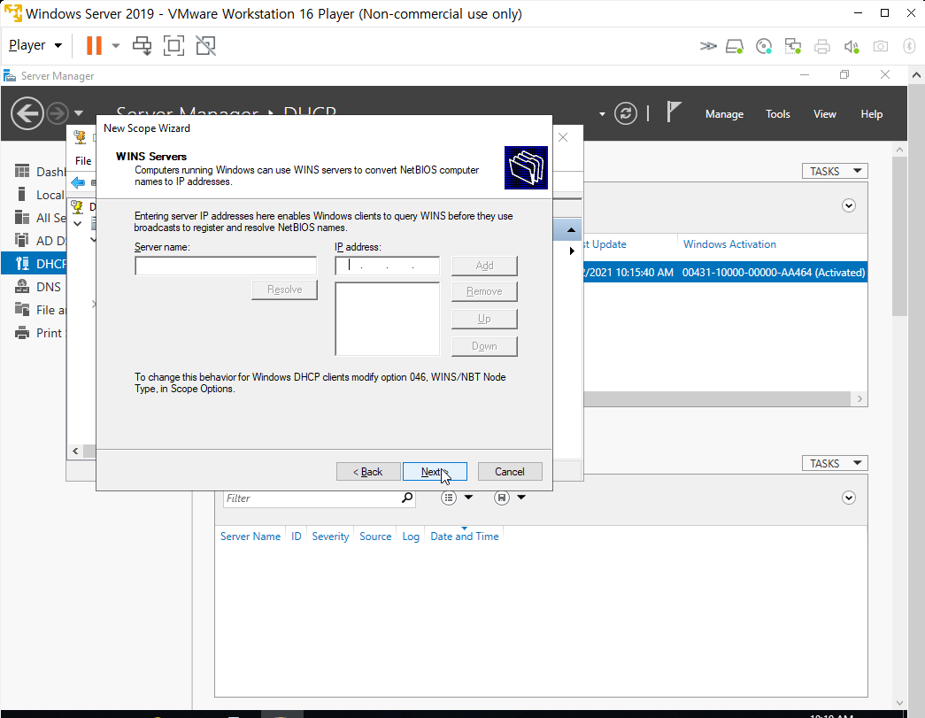
Task: Sort events by Source column
Action: (x=375, y=537)
